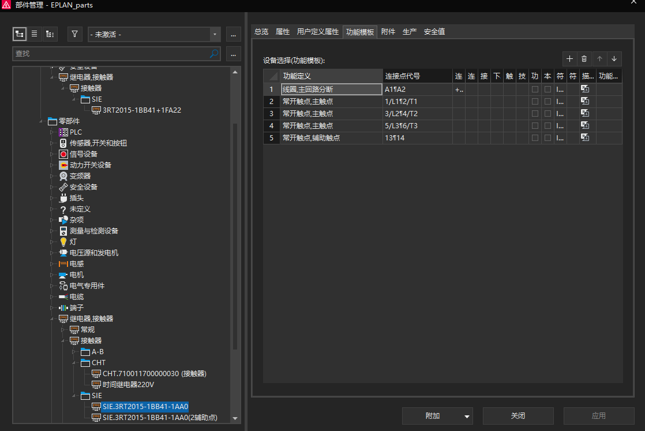
Task: Open the 未激活 filter dropdown
Action: pos(215,34)
